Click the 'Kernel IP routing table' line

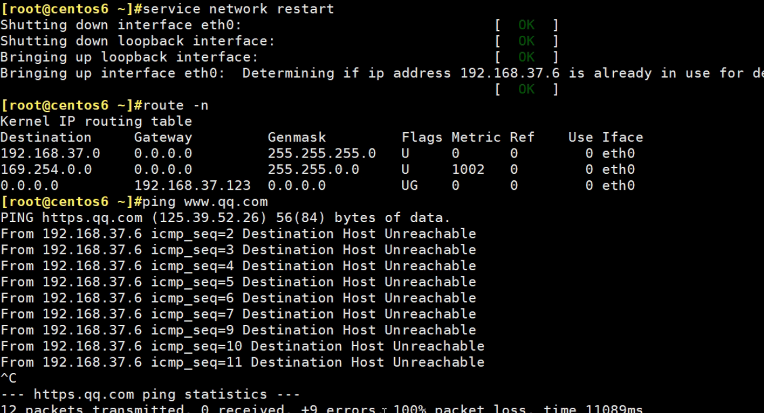(96, 122)
